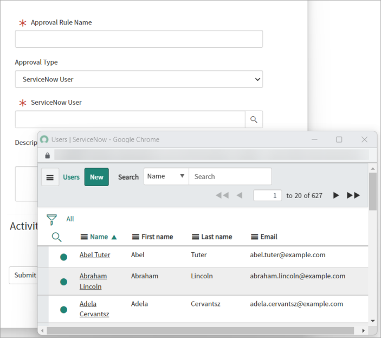The height and width of the screenshot is (338, 381).
Task: Go to the first page of users
Action: coord(222,195)
